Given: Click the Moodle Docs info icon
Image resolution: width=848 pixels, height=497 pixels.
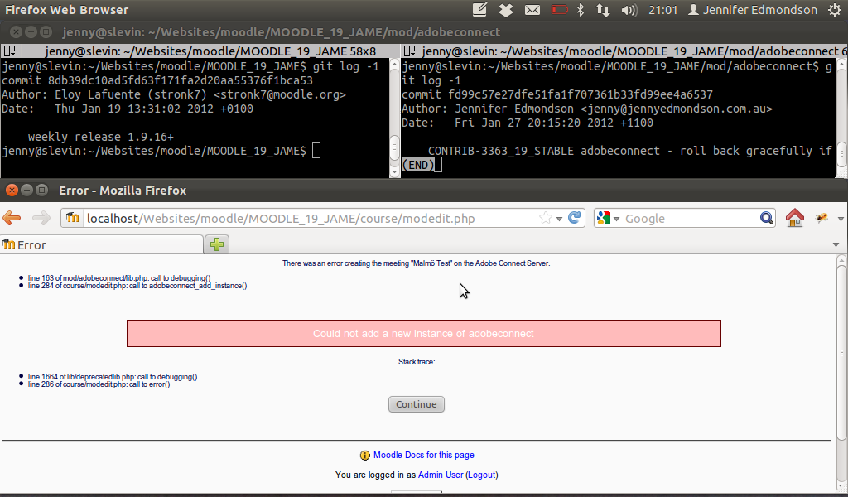Looking at the screenshot, I should coord(365,456).
